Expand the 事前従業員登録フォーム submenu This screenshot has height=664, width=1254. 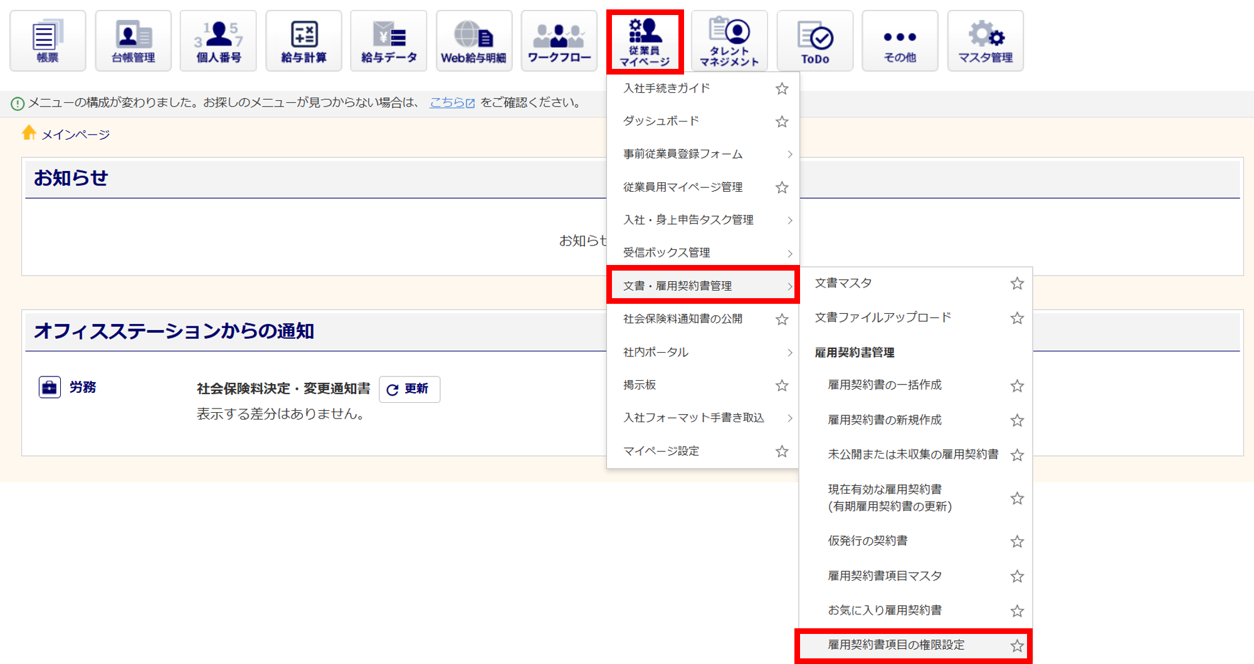click(702, 154)
